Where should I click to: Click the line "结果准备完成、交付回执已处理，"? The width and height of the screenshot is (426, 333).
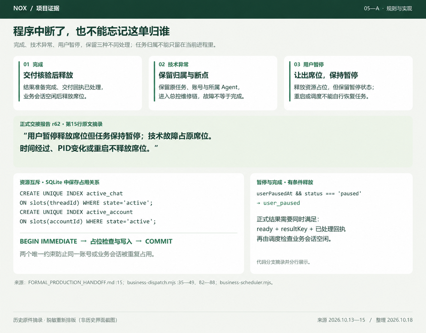click(x=64, y=87)
